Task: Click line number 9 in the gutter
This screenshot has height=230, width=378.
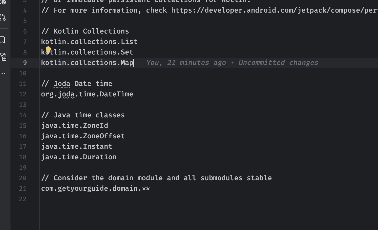Action: (x=25, y=63)
